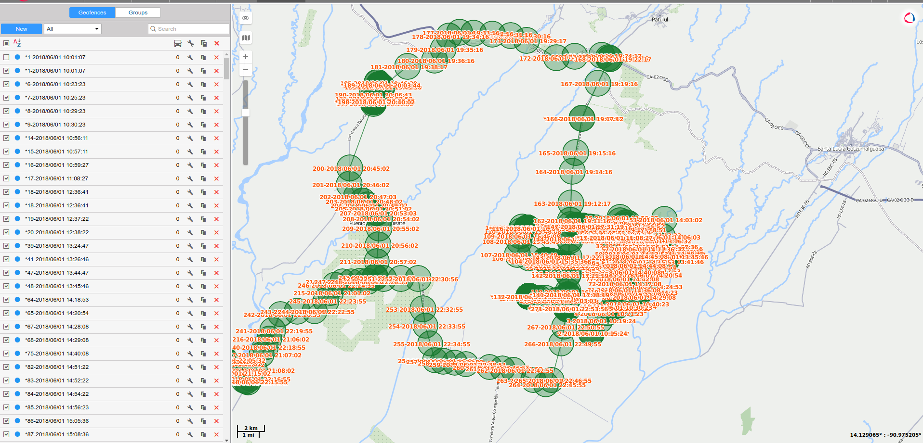Toggle the select-all checkbox in list header
This screenshot has width=923, height=443.
(6, 43)
